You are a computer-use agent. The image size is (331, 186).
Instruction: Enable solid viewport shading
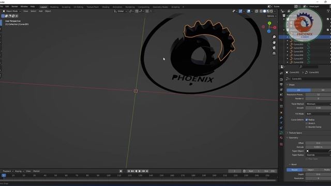tap(264, 11)
